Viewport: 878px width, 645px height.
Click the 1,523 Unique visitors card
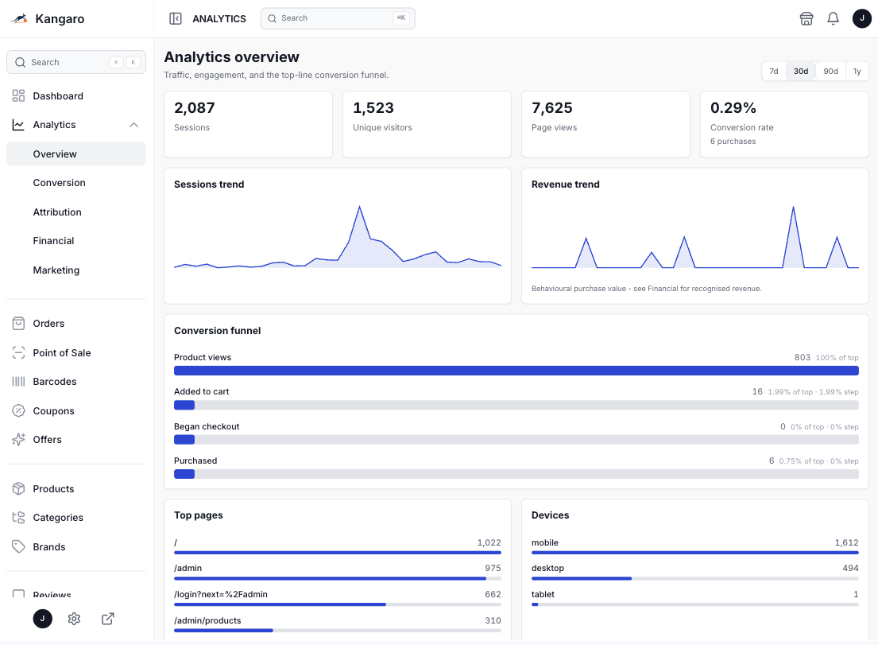427,124
